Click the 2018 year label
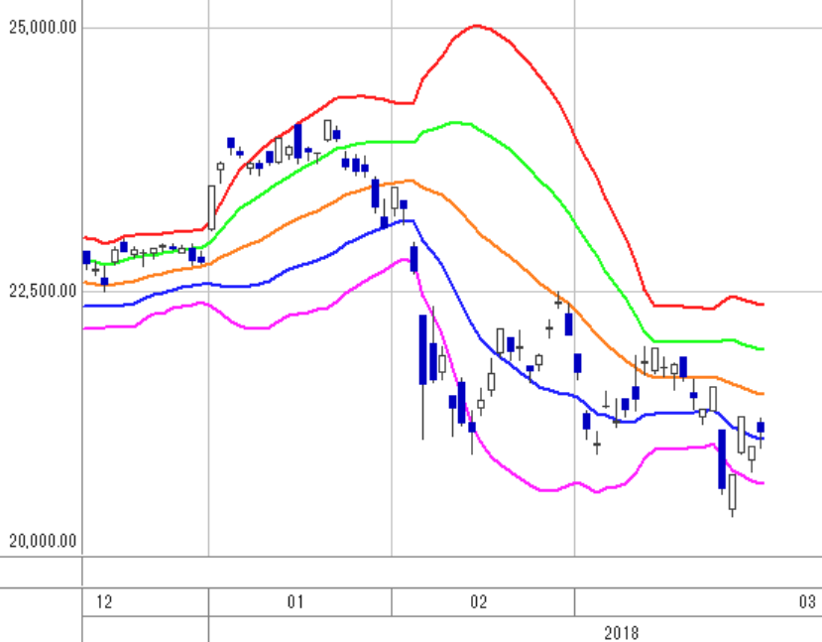The image size is (822, 642). pyautogui.click(x=622, y=633)
